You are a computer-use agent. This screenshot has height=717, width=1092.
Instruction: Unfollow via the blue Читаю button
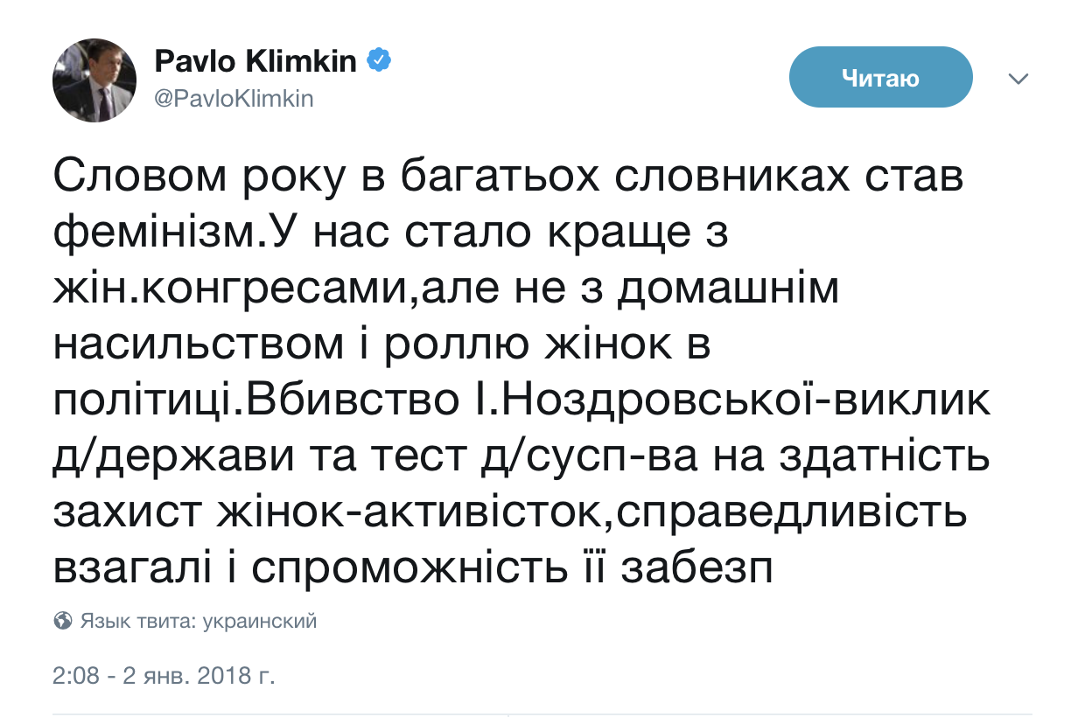pos(881,77)
